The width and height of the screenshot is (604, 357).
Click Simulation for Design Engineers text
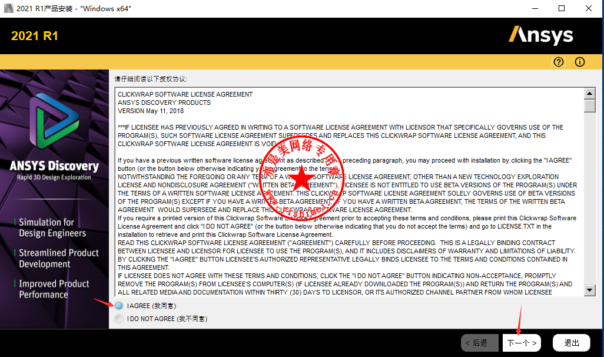(52, 227)
